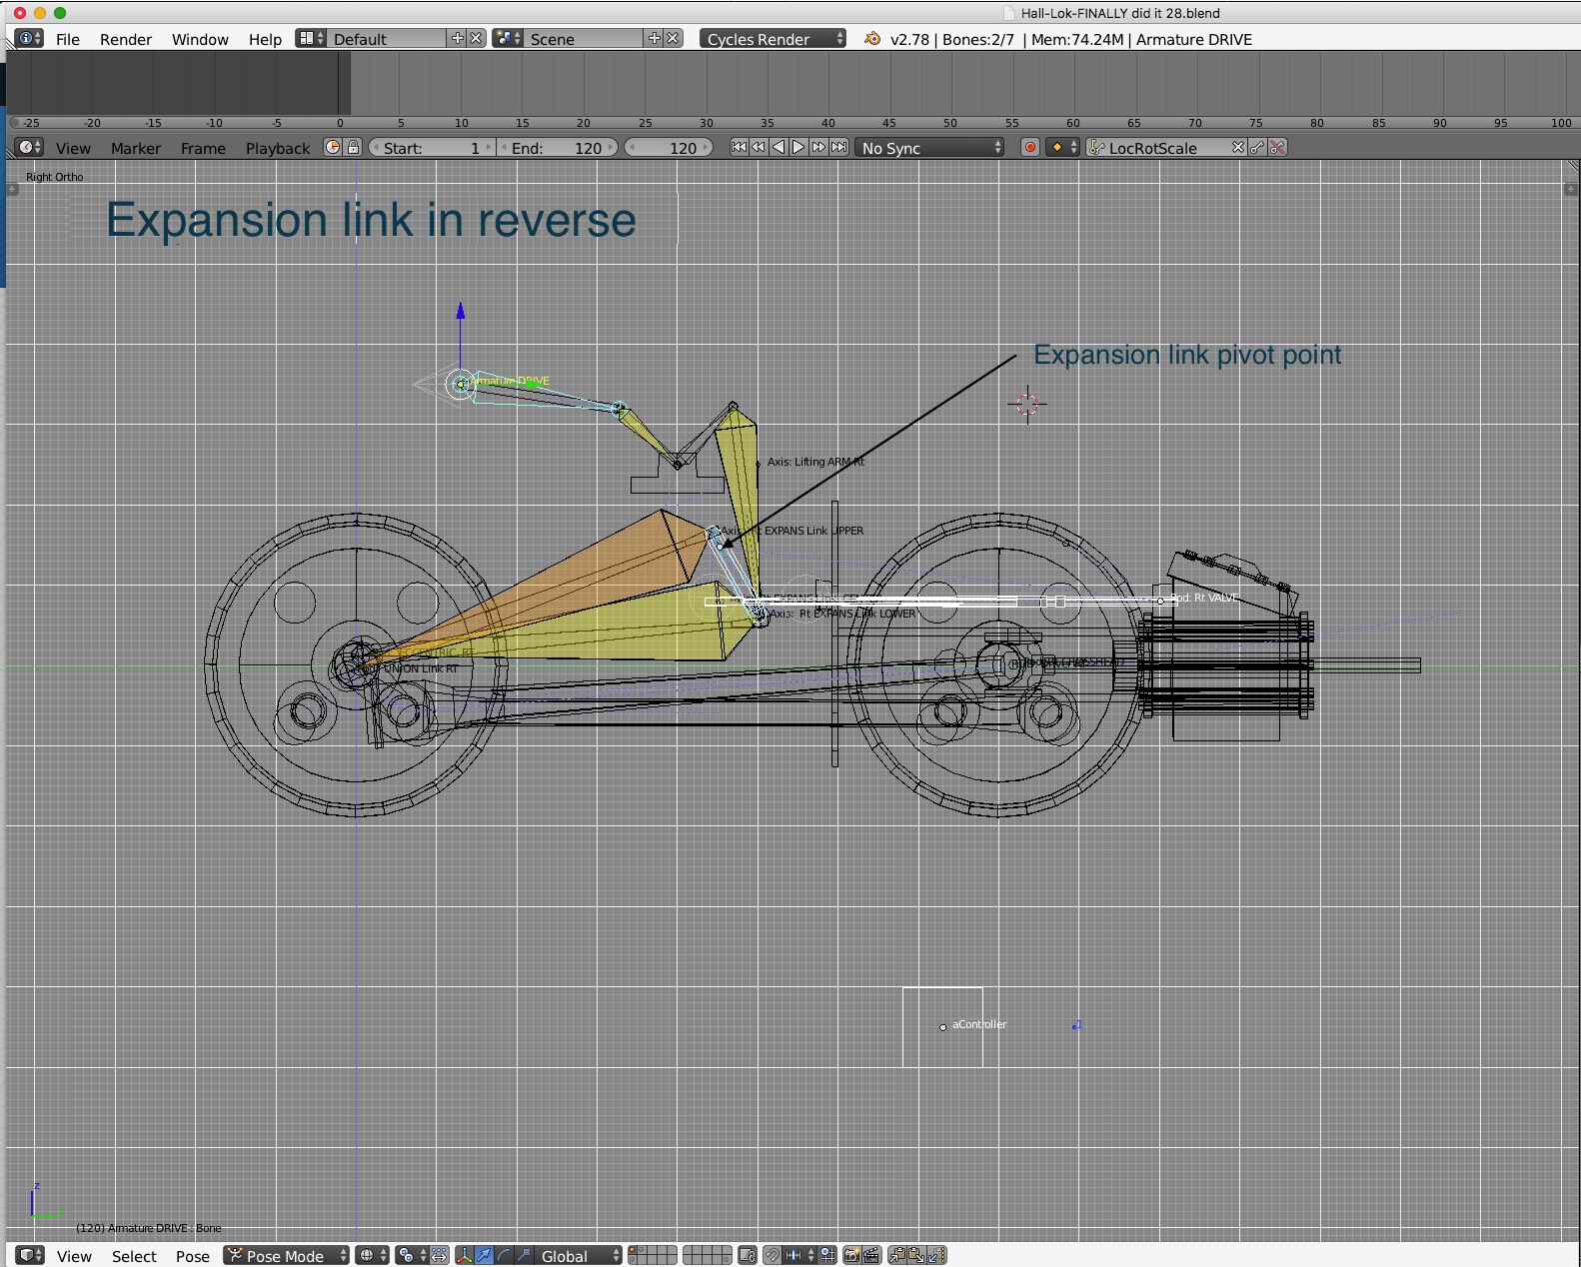Click the Start frame field

[x=432, y=147]
